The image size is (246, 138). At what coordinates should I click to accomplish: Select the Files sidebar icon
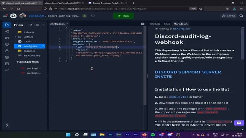coord(7,25)
